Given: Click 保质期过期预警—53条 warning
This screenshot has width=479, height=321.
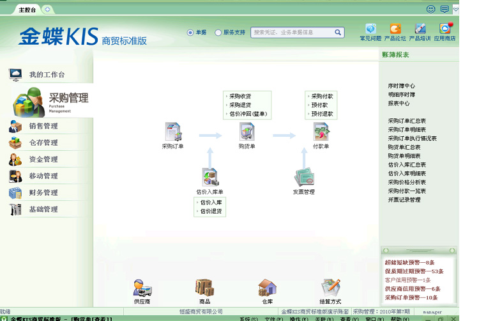Looking at the screenshot, I should coord(414,271).
